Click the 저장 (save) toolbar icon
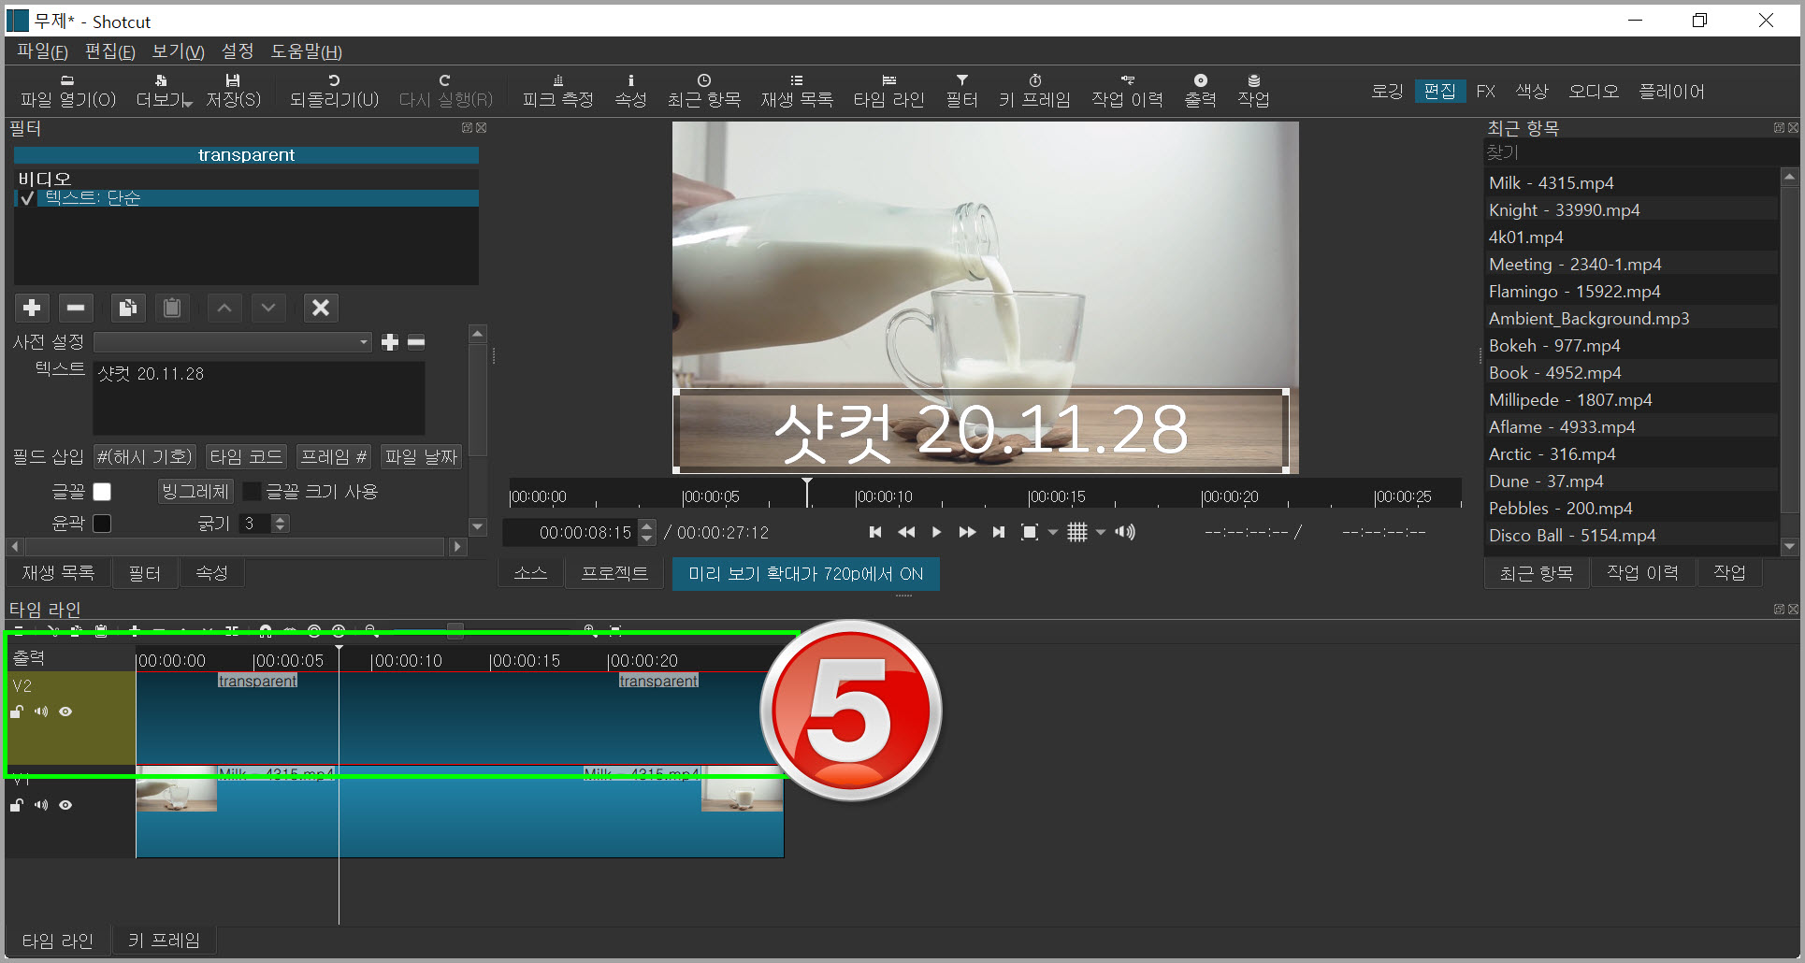Viewport: 1805px width, 963px height. pyautogui.click(x=233, y=91)
